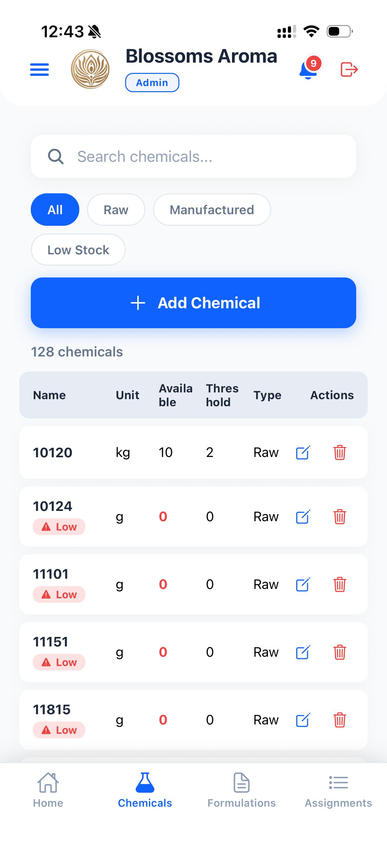Delete chemical 11151
The image size is (387, 842).
click(340, 652)
